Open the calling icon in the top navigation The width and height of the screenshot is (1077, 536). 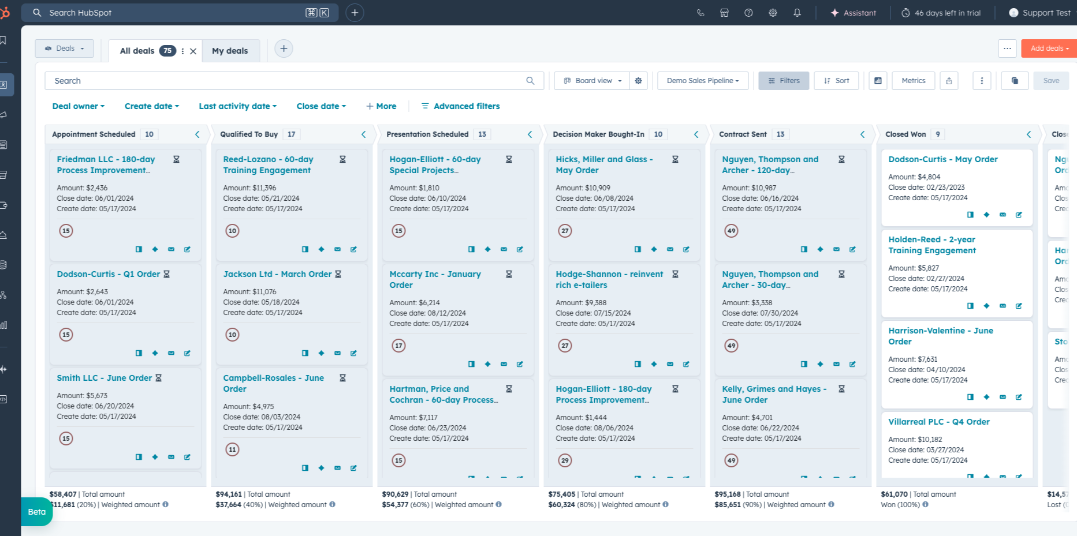[x=700, y=12]
